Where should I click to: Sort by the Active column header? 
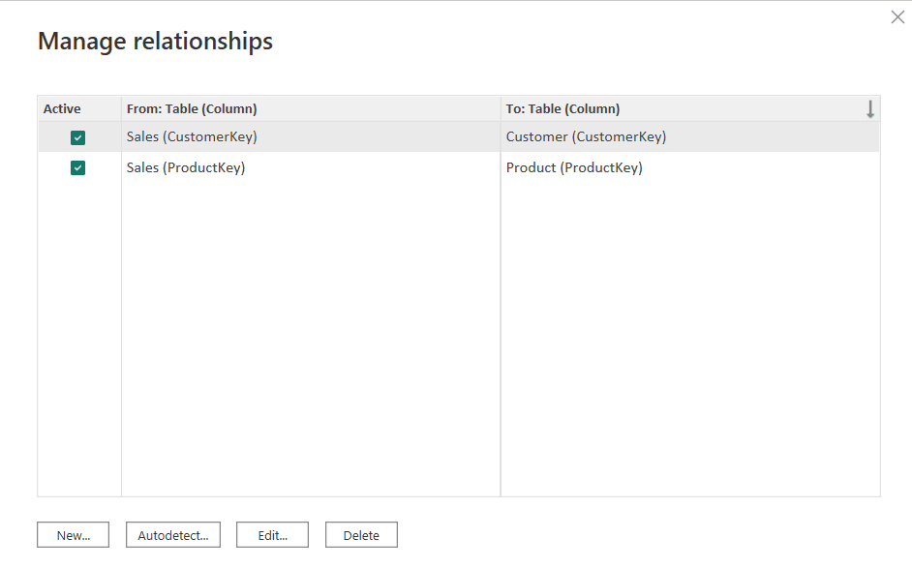coord(62,109)
